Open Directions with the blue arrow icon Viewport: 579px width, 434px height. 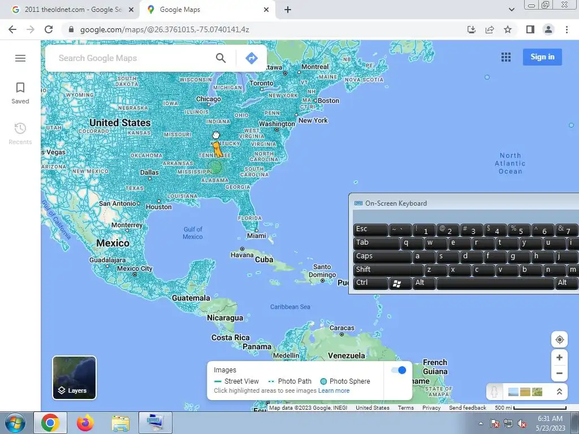coord(252,58)
